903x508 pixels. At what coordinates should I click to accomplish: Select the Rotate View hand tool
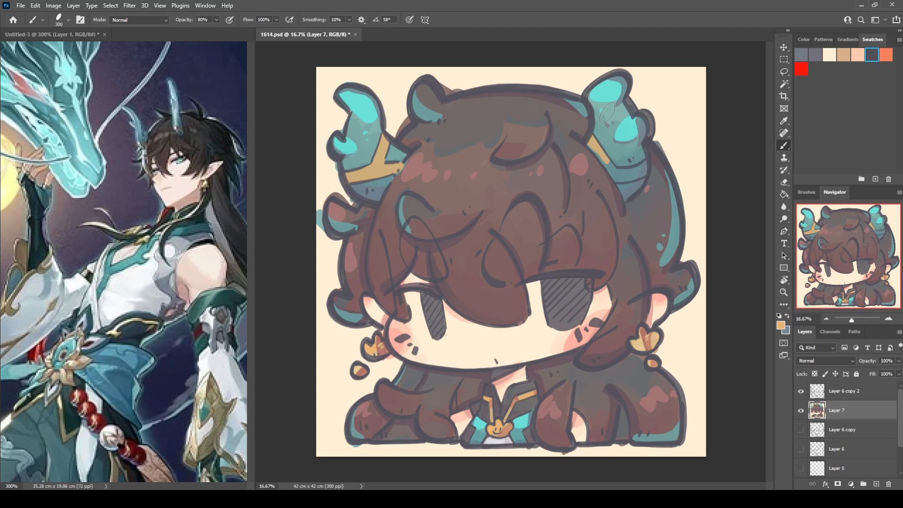coord(784,280)
